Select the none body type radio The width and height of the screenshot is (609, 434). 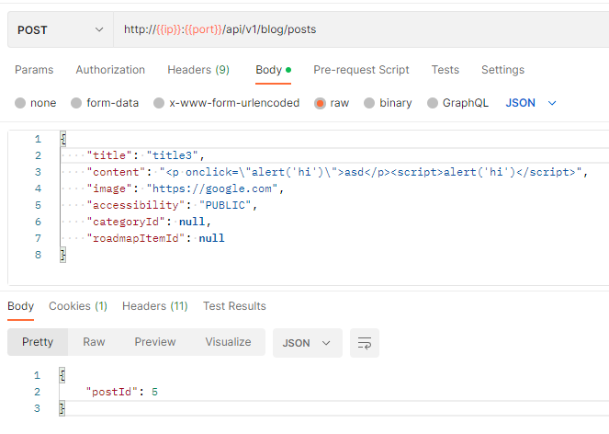[x=20, y=103]
